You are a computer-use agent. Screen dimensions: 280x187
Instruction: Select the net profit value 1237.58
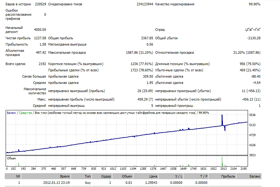click(40, 38)
